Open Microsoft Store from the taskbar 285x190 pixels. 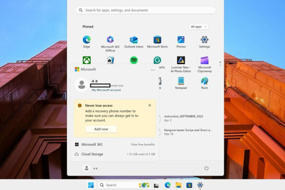coord(189,185)
